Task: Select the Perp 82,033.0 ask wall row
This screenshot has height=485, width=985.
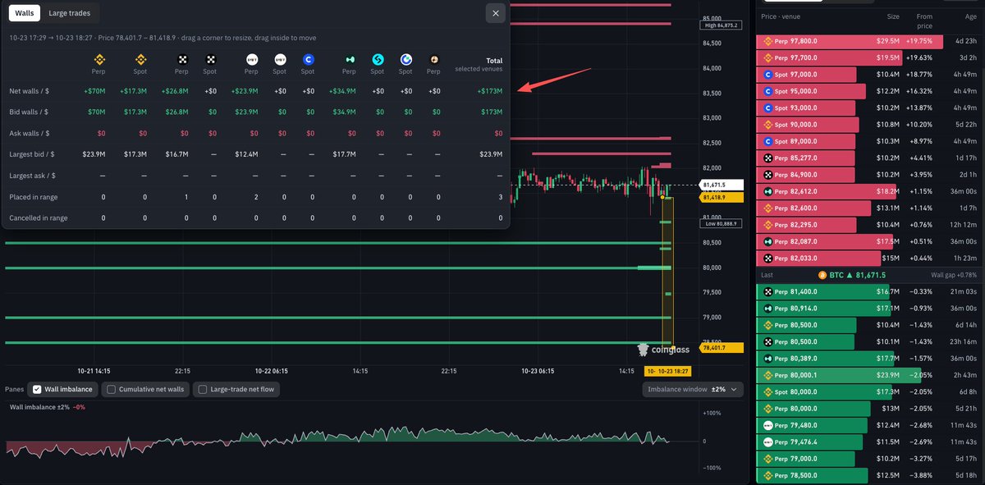Action: (x=870, y=259)
